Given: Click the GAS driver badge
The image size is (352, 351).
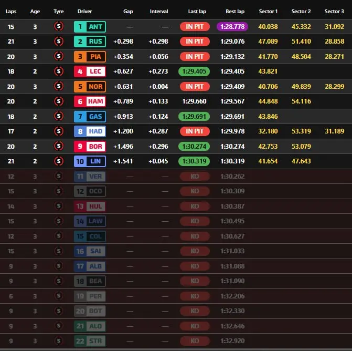Looking at the screenshot, I should point(90,116).
